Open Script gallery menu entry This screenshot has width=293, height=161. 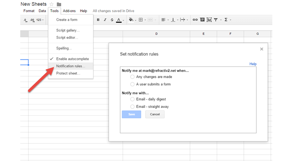click(71, 30)
